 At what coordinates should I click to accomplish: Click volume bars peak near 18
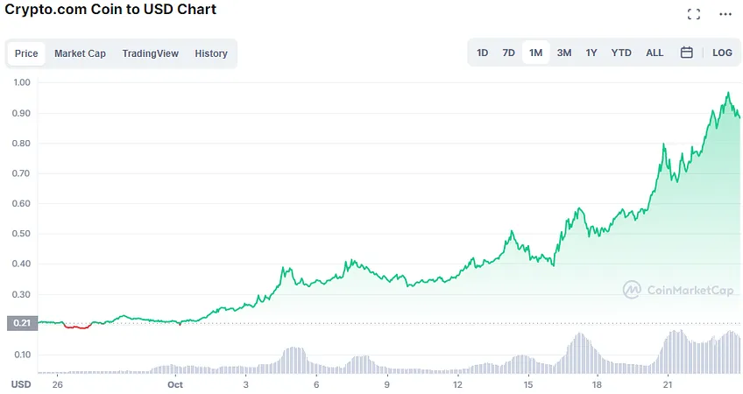(580, 353)
